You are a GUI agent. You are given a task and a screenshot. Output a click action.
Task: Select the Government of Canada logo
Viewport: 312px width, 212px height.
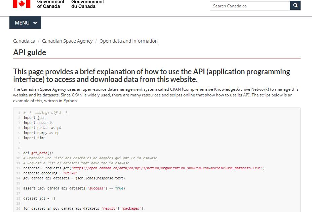(x=50, y=4)
